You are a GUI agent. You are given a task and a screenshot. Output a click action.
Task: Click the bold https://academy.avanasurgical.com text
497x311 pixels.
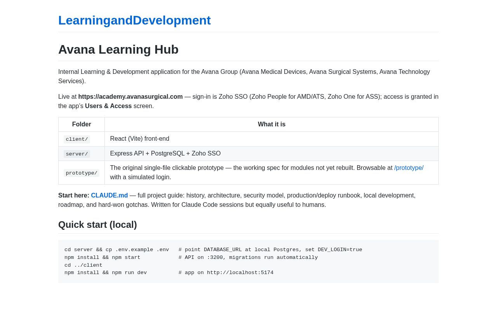(130, 97)
